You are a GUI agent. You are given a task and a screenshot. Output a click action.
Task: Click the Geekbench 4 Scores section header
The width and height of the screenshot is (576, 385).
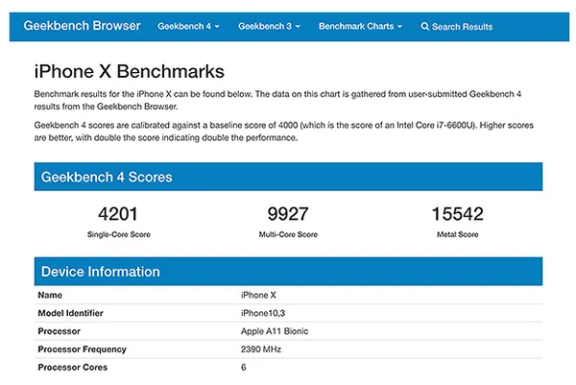tap(288, 177)
